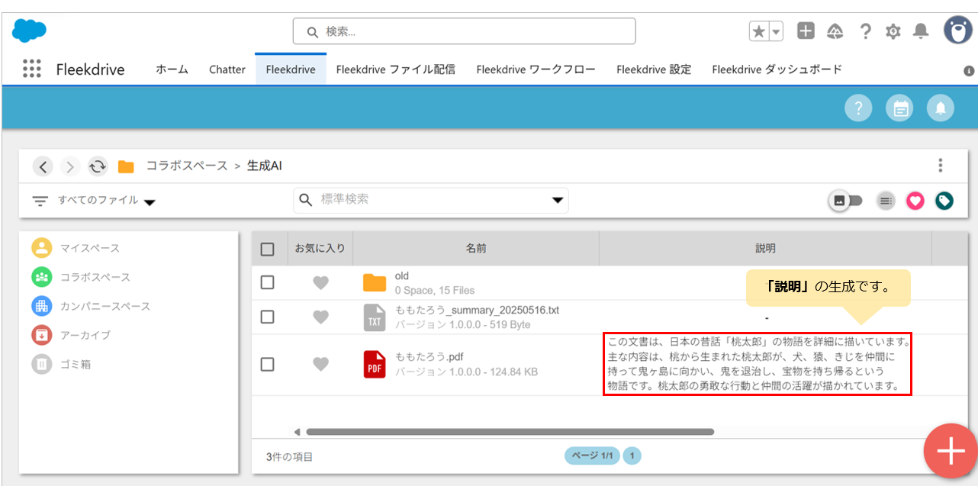Check the select-all checkbox in table header
The width and height of the screenshot is (978, 486).
(267, 249)
